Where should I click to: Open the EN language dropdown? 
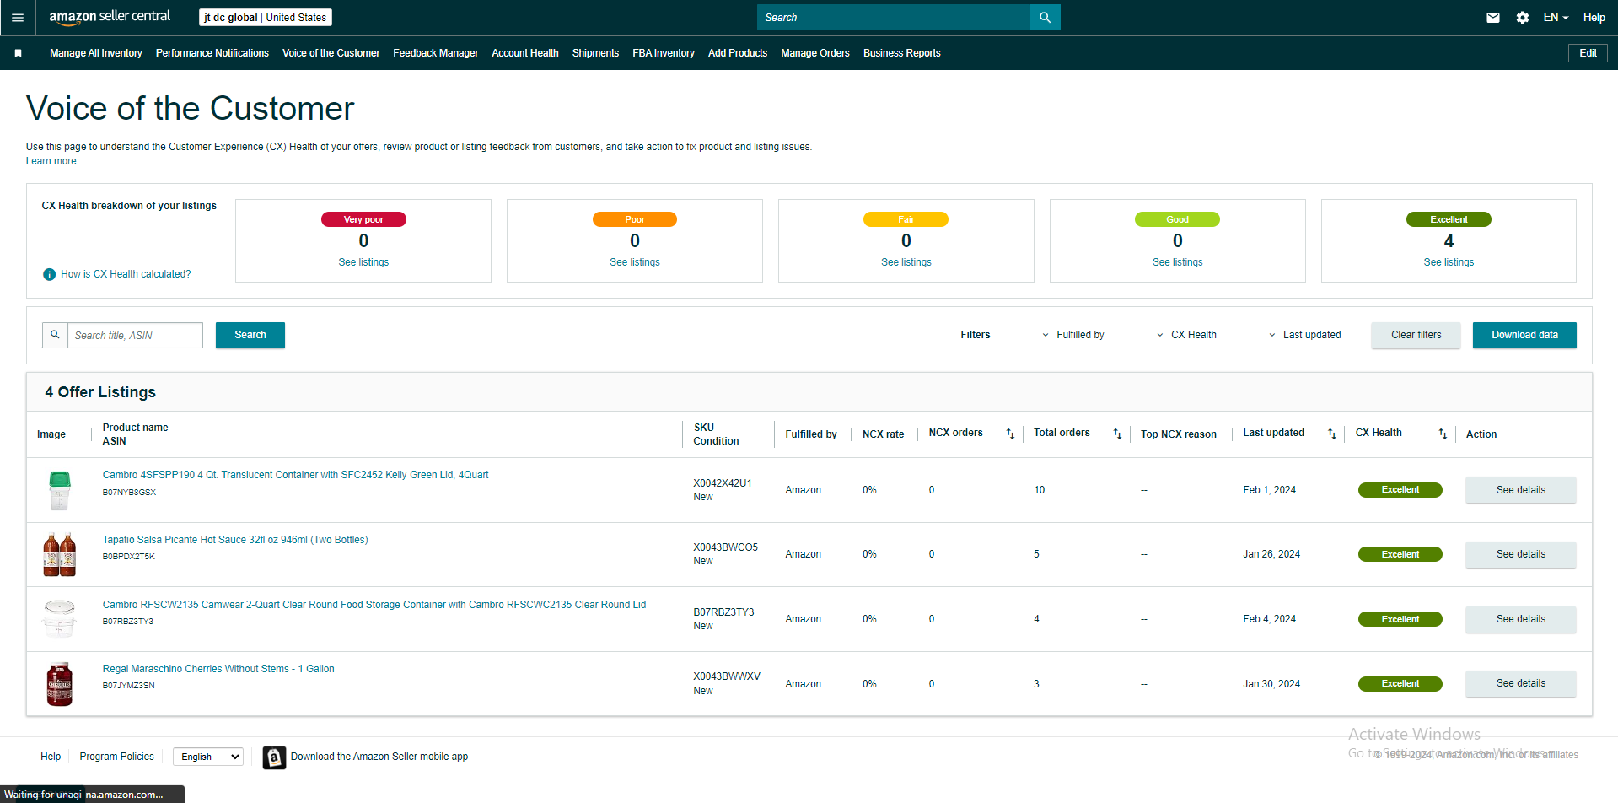1556,17
